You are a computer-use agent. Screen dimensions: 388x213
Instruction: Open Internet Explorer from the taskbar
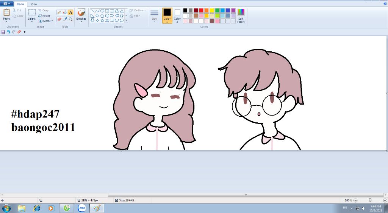pyautogui.click(x=37, y=208)
